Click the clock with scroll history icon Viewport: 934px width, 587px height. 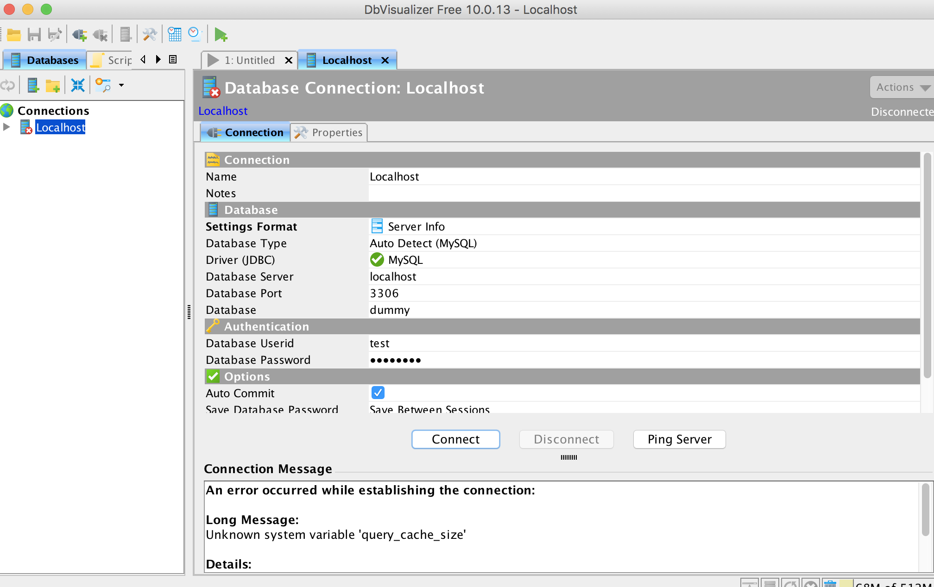pos(194,35)
